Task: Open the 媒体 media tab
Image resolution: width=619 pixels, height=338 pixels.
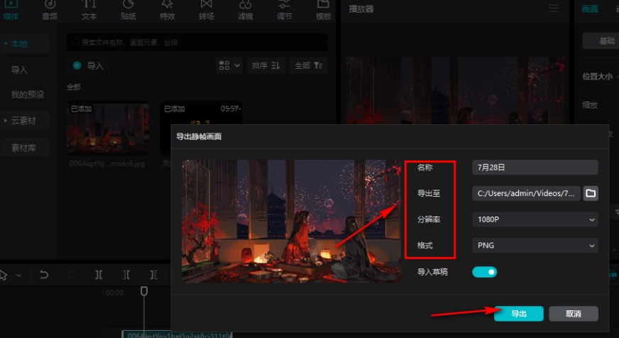Action: click(x=11, y=10)
